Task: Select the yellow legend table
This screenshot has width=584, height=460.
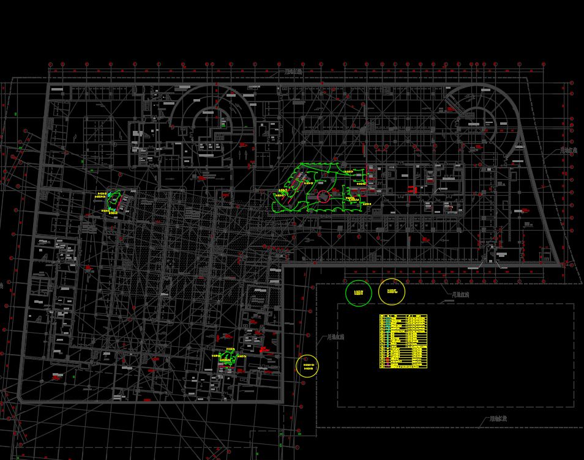Action: pos(403,341)
